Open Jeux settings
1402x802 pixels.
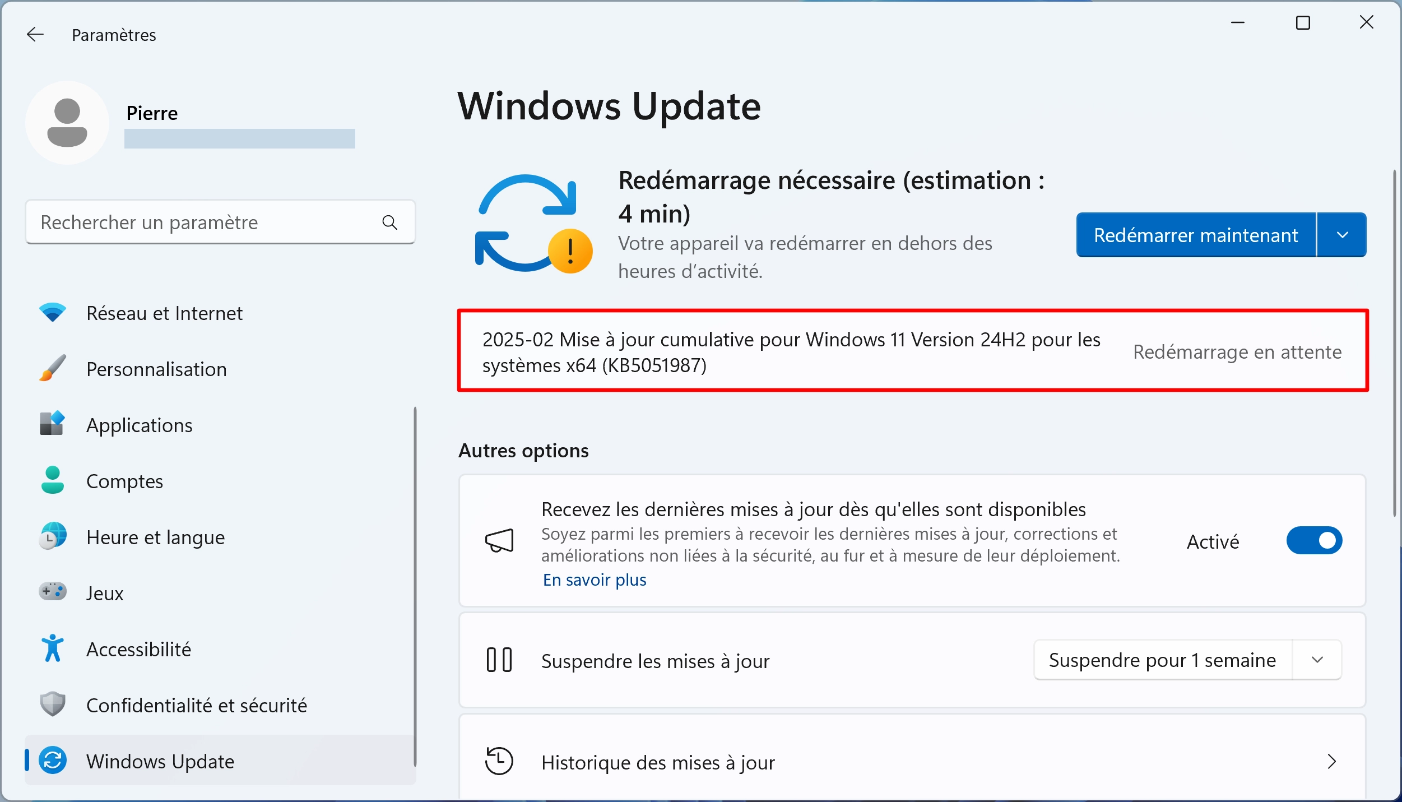pos(220,593)
